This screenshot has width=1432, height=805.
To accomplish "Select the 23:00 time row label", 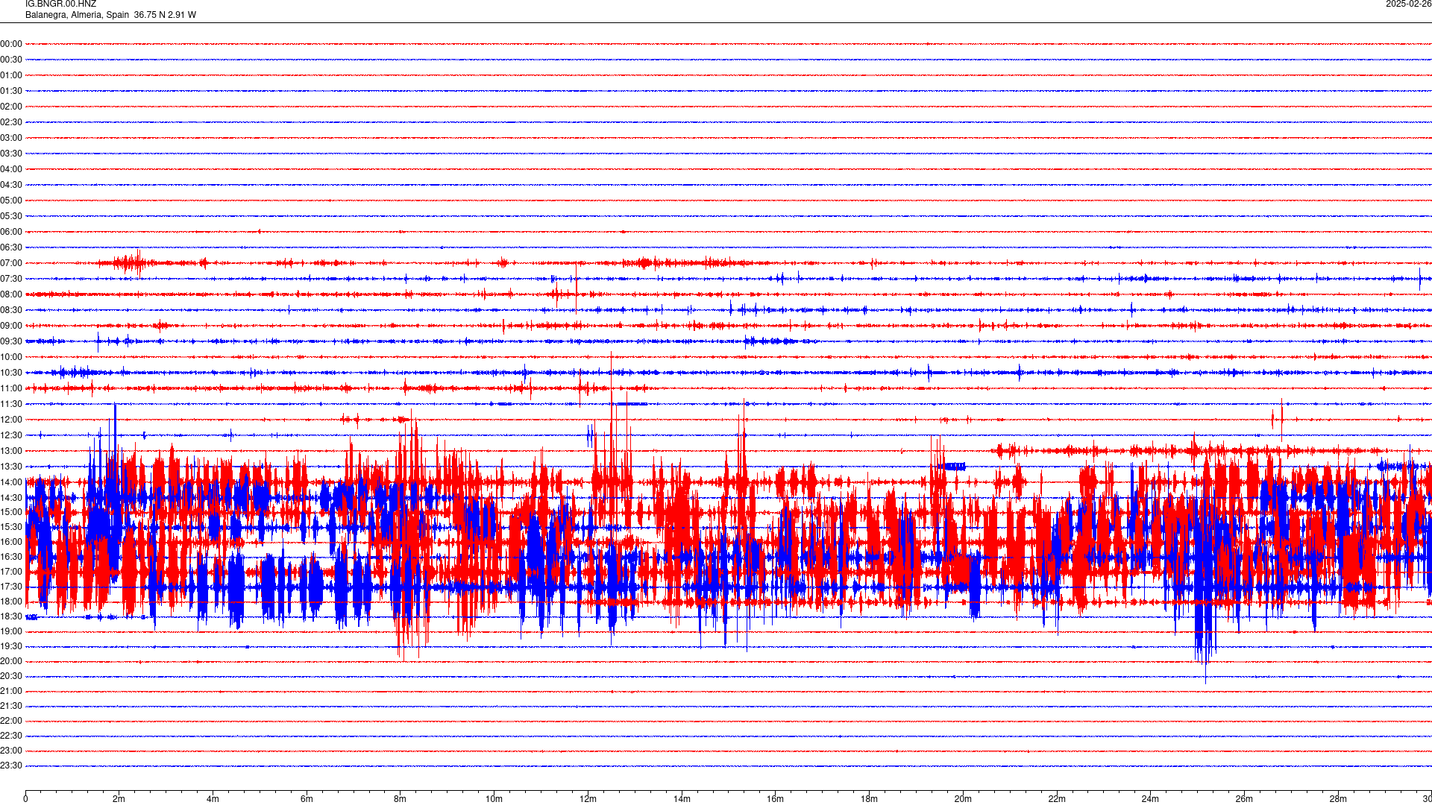I will [11, 751].
